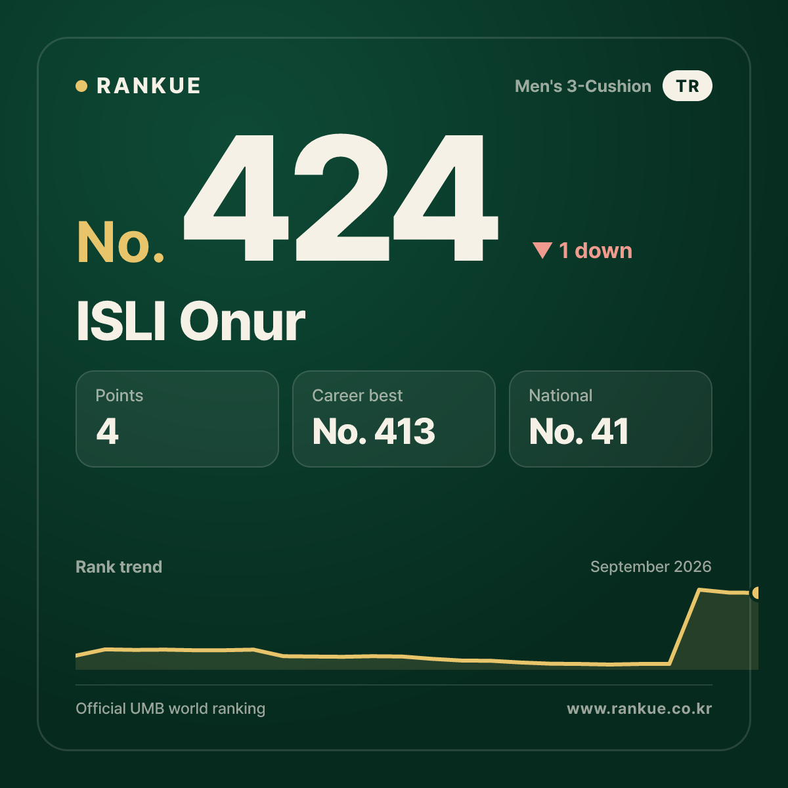Click the 'No. 413' career best value
The width and height of the screenshot is (788, 788).
coord(374,431)
